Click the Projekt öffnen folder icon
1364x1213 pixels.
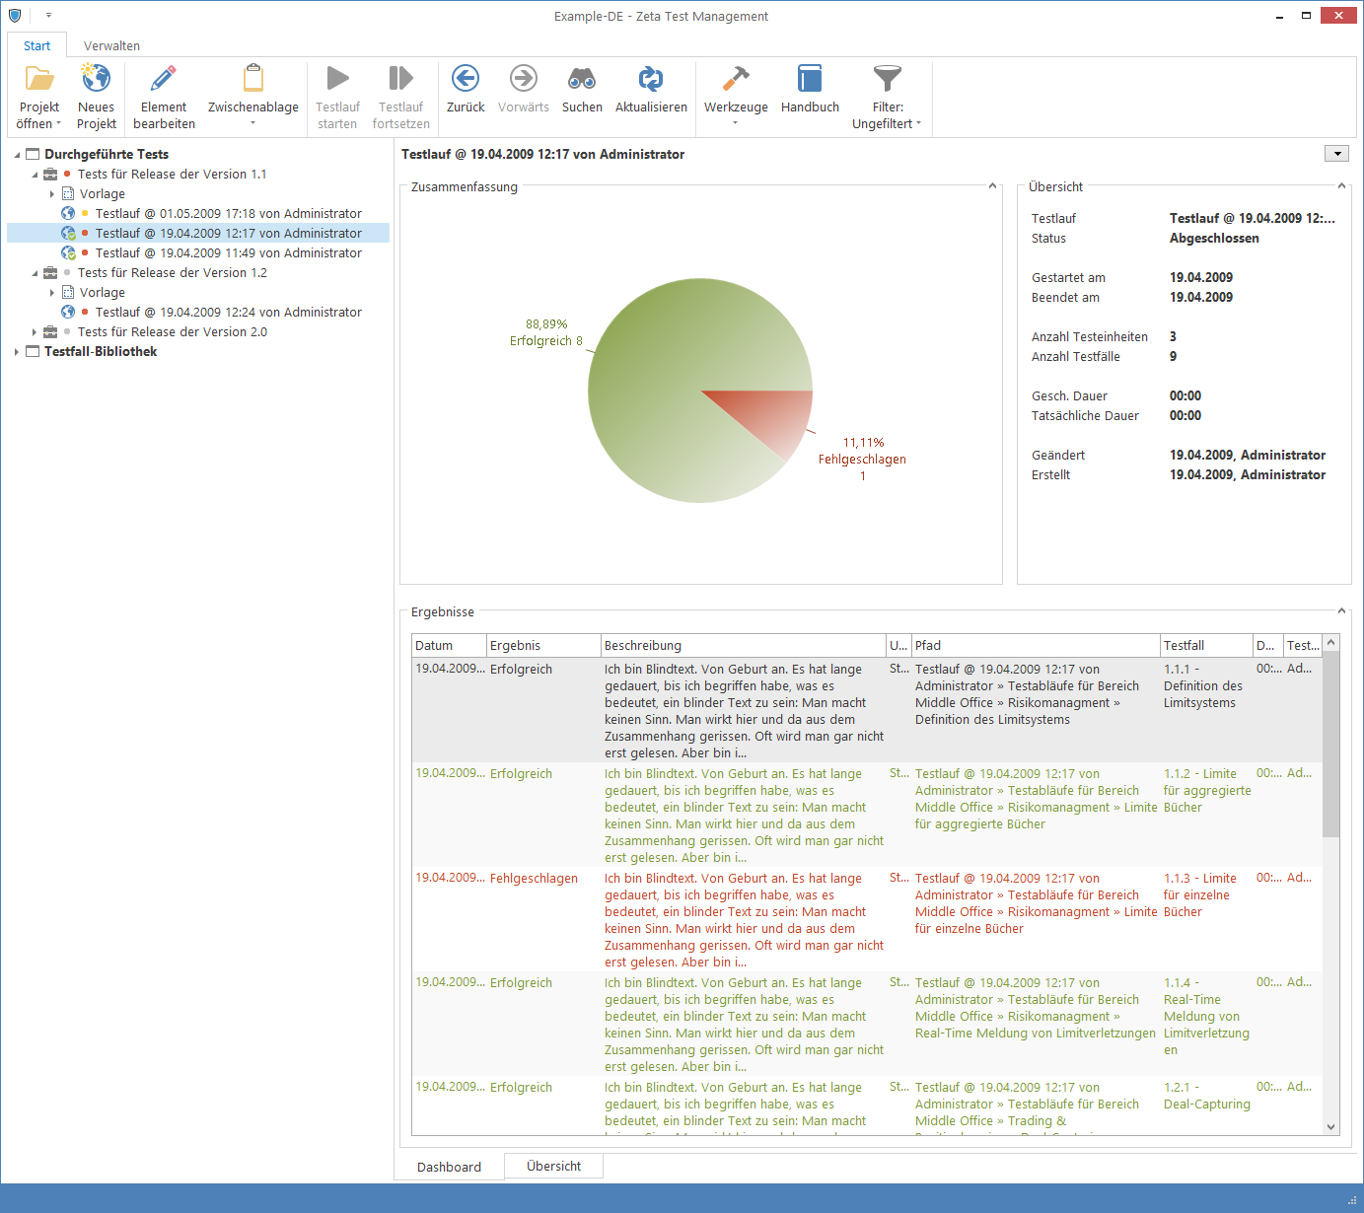tap(39, 79)
